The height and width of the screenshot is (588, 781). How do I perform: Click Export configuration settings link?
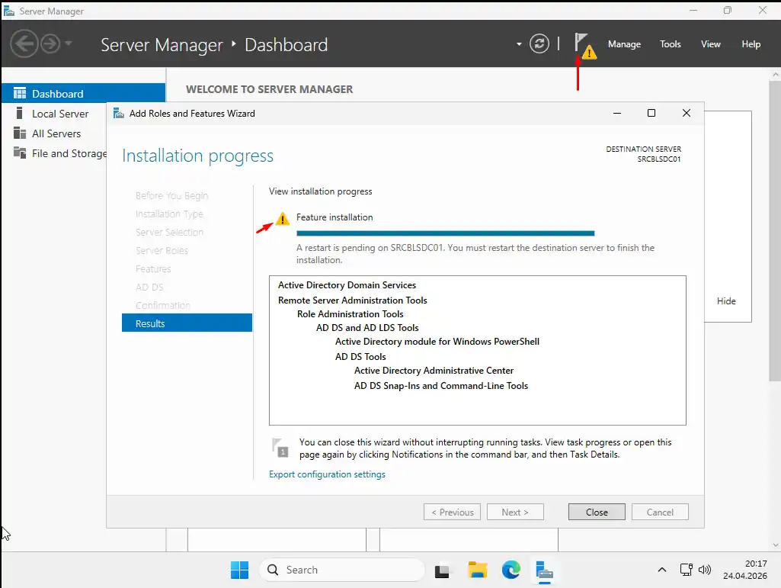(x=327, y=474)
